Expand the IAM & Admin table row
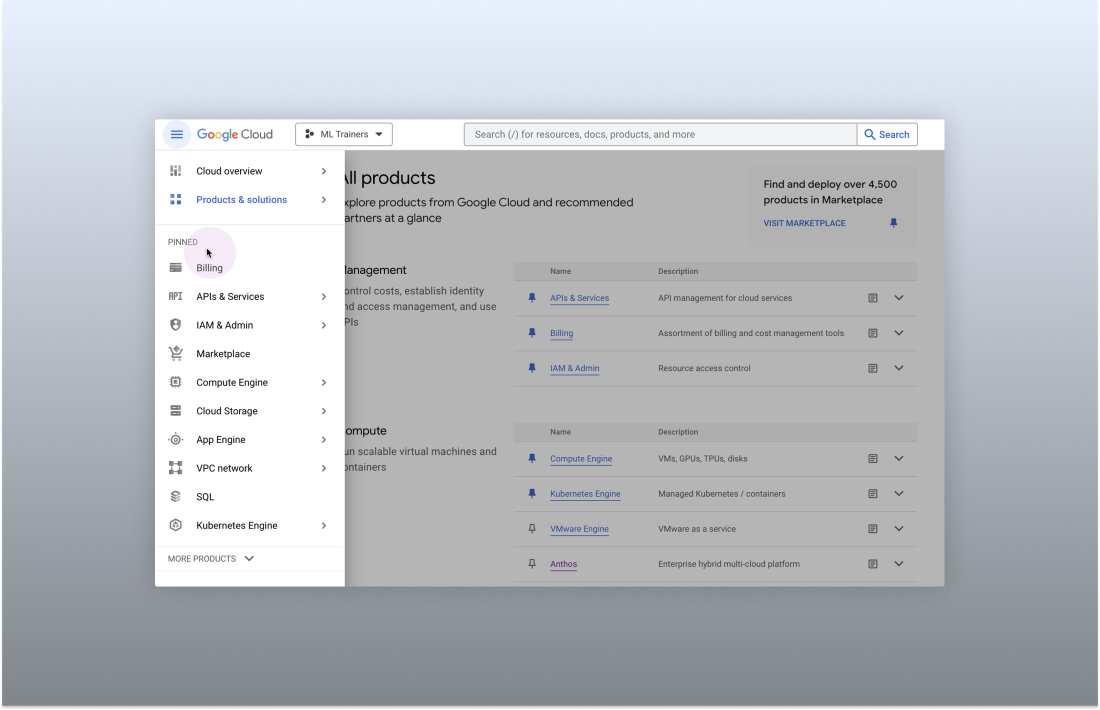The image size is (1100, 710). [x=898, y=368]
